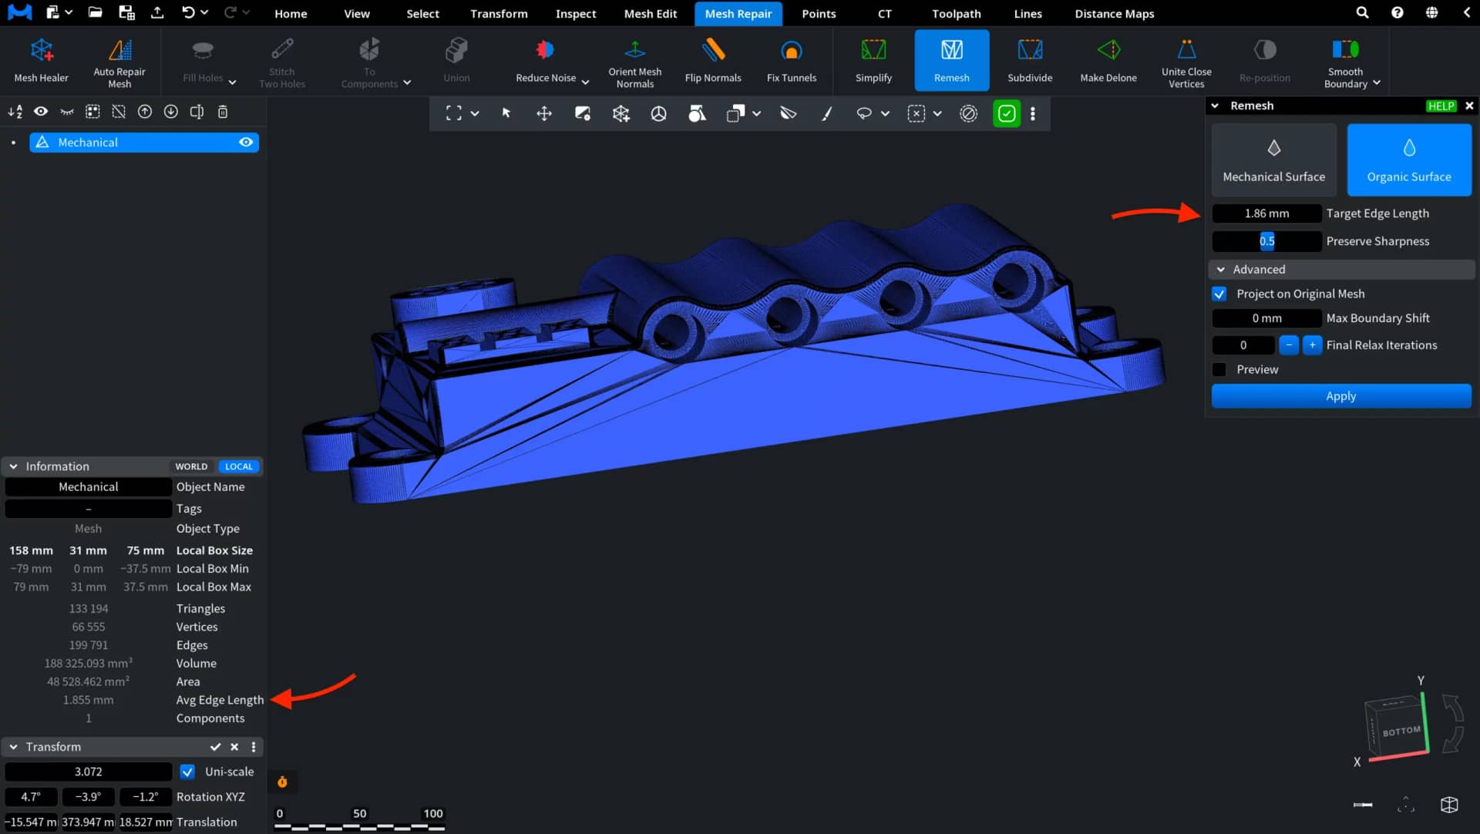This screenshot has height=834, width=1480.
Task: Decrease Final Relax Iterations with minus
Action: click(1288, 345)
